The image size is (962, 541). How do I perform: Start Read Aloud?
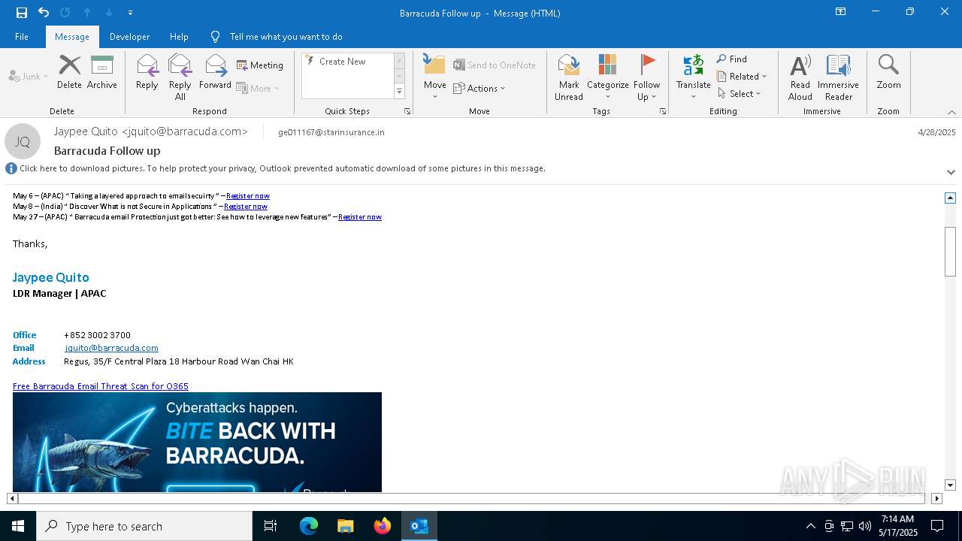click(x=800, y=77)
